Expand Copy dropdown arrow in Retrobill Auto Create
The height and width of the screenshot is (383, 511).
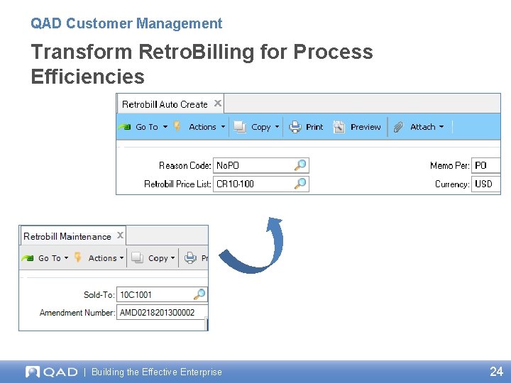coord(277,127)
